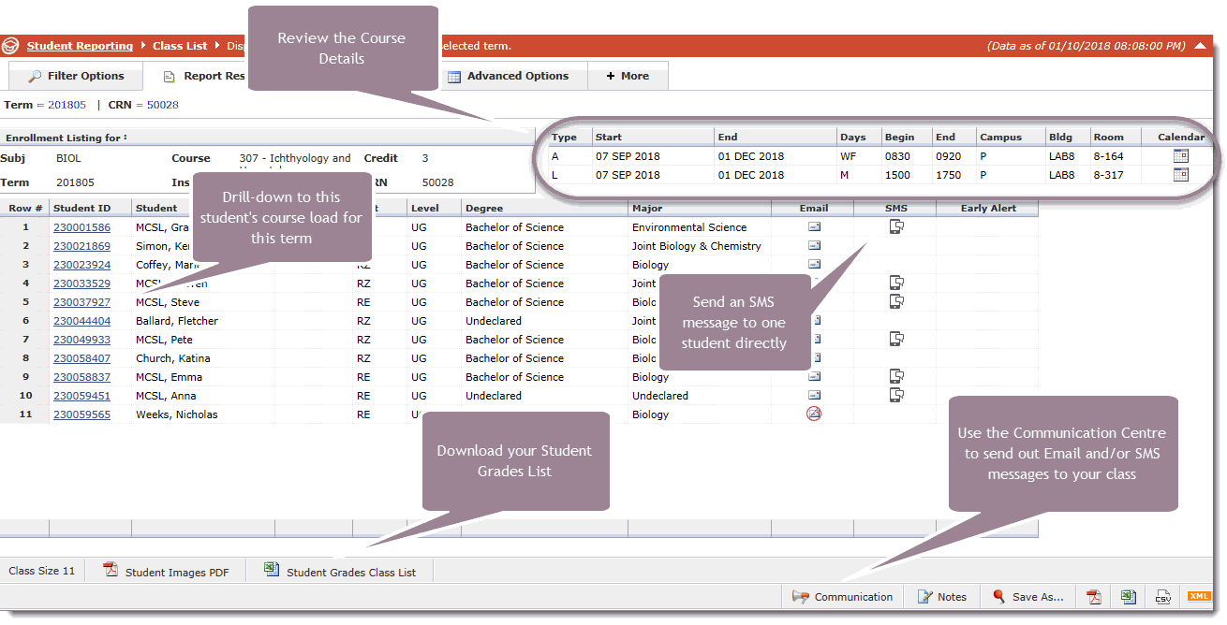Open student ID 230001586 course load
This screenshot has height=625, width=1227.
pyautogui.click(x=81, y=227)
